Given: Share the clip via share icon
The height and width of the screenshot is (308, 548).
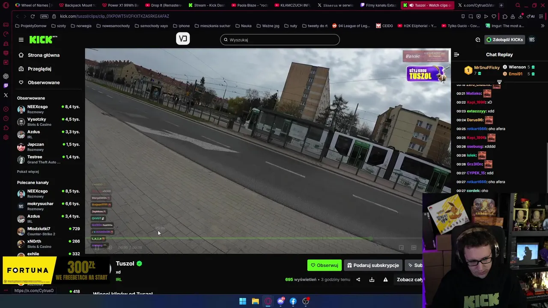Looking at the screenshot, I should click(x=358, y=280).
